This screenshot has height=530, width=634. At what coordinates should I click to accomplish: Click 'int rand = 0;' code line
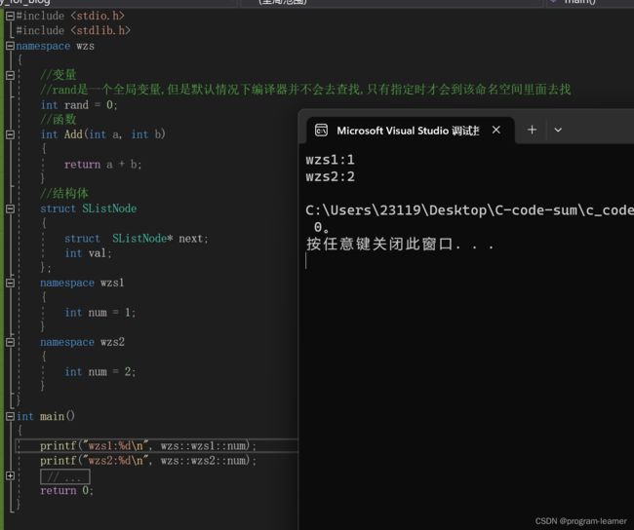pos(79,105)
